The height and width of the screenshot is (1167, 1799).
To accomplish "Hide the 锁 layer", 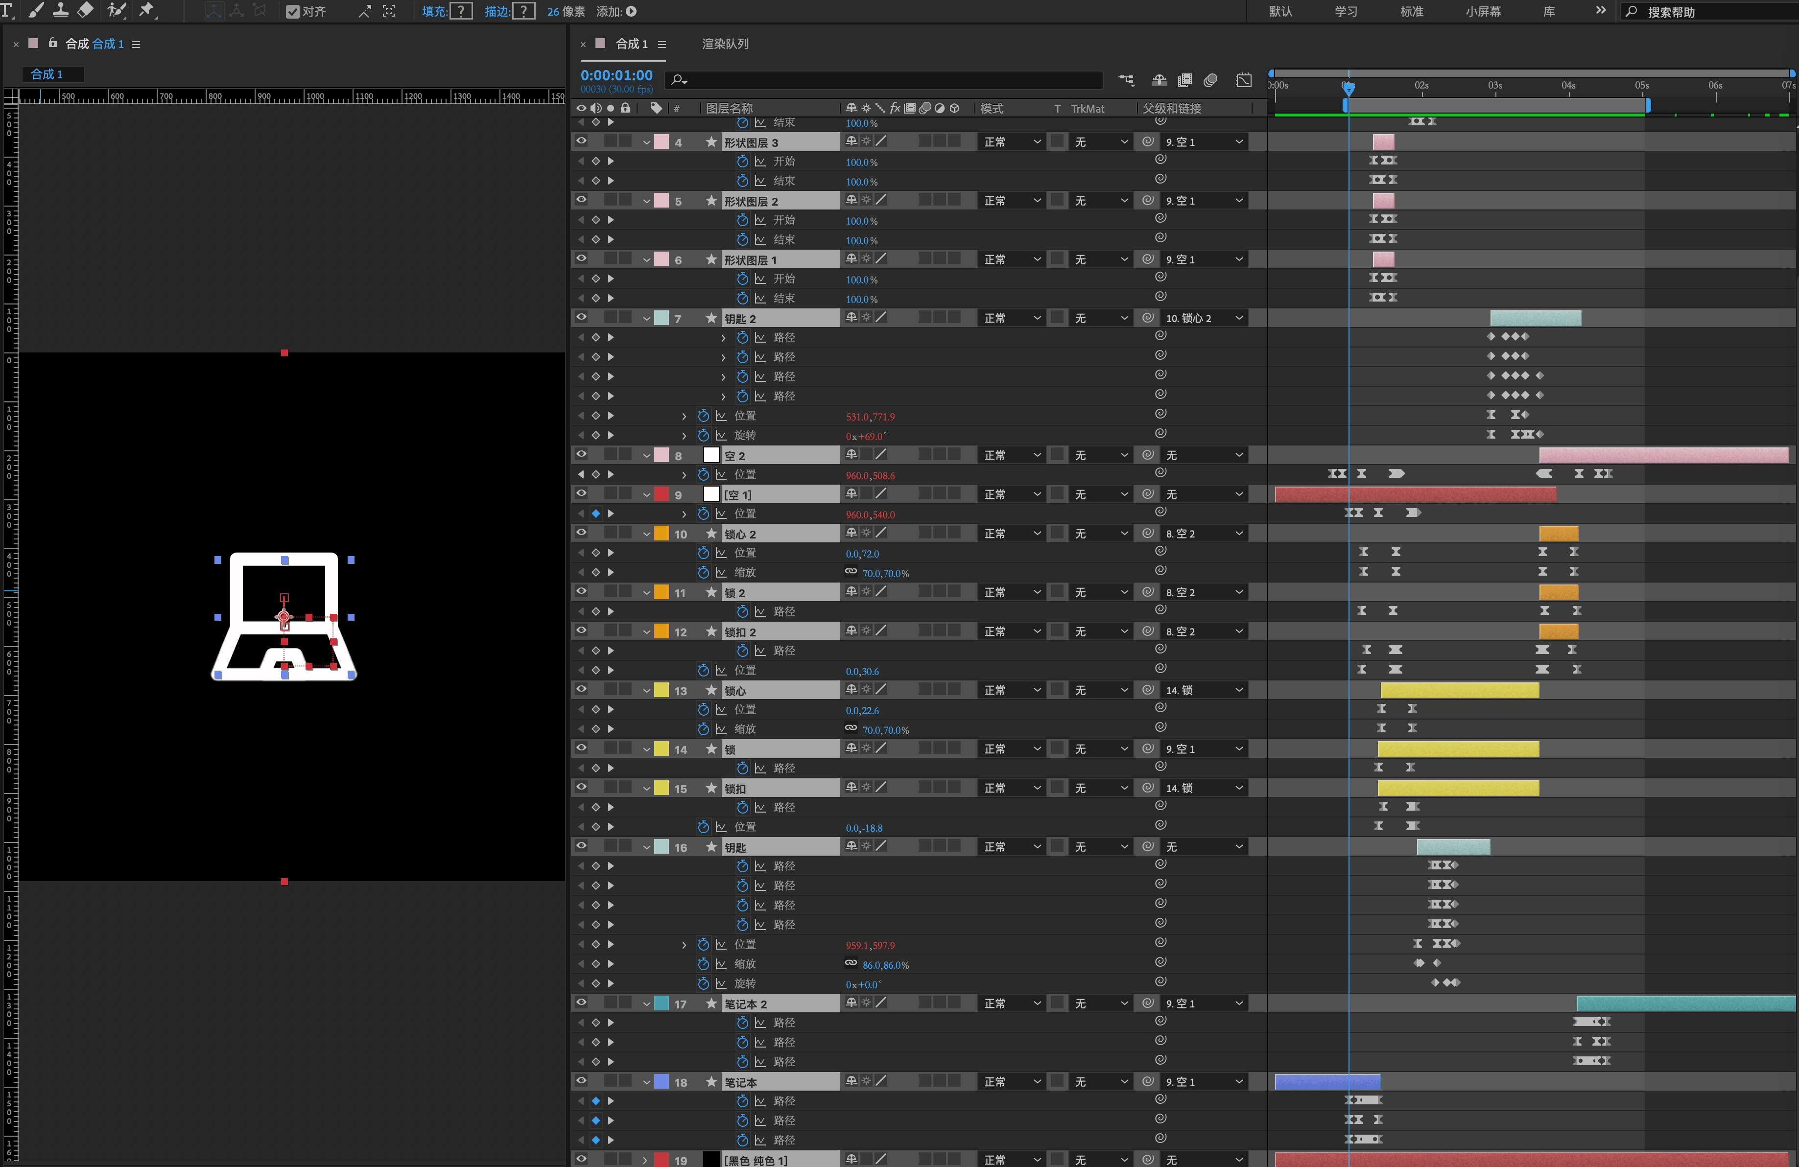I will 581,748.
